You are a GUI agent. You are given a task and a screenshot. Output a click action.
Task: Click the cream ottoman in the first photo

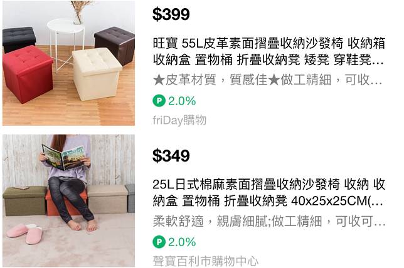tap(97, 74)
